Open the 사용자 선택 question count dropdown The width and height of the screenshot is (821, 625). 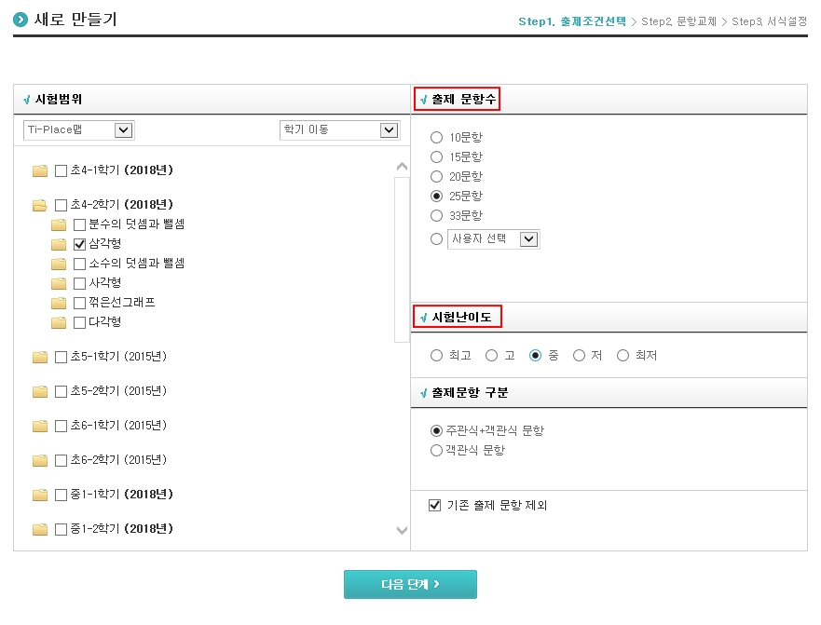[493, 239]
